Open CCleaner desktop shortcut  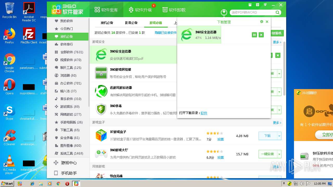click(x=9, y=138)
